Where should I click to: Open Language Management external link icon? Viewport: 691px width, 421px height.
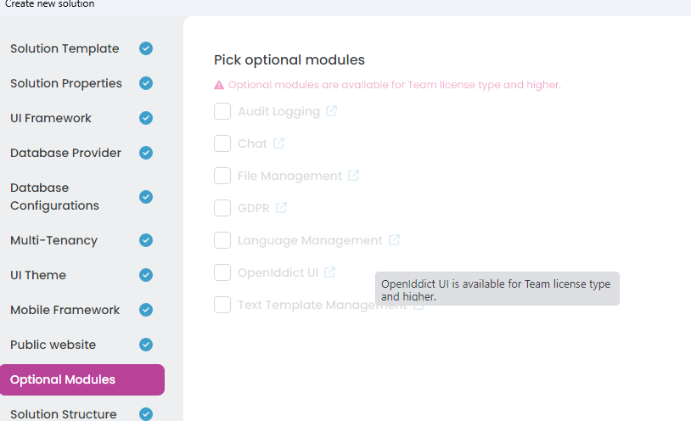tap(394, 240)
